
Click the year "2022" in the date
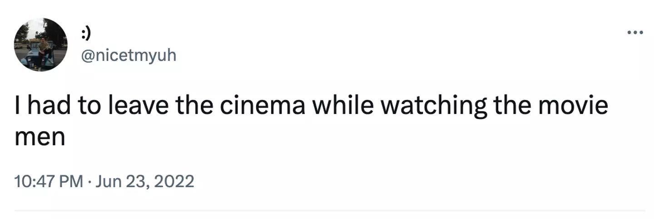(175, 181)
